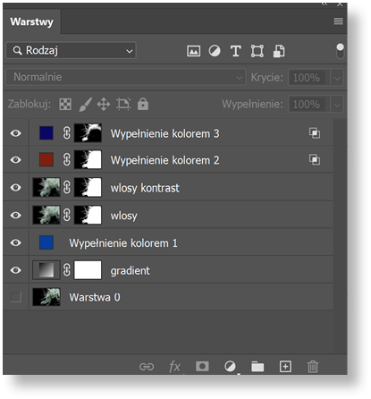Add a layer mask at the panel bottom

(202, 366)
